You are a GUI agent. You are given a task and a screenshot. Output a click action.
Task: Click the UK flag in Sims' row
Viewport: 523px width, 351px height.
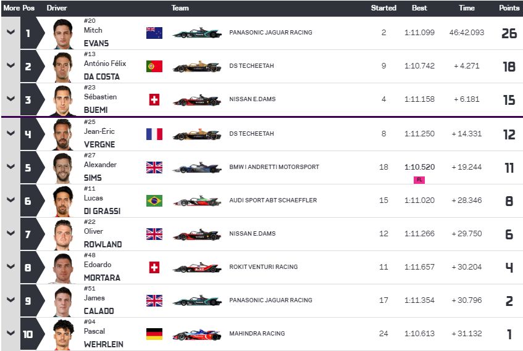click(x=154, y=167)
